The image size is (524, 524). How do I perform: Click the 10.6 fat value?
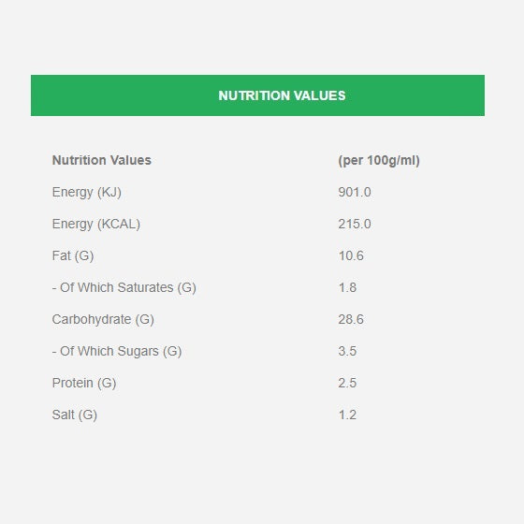tap(351, 255)
